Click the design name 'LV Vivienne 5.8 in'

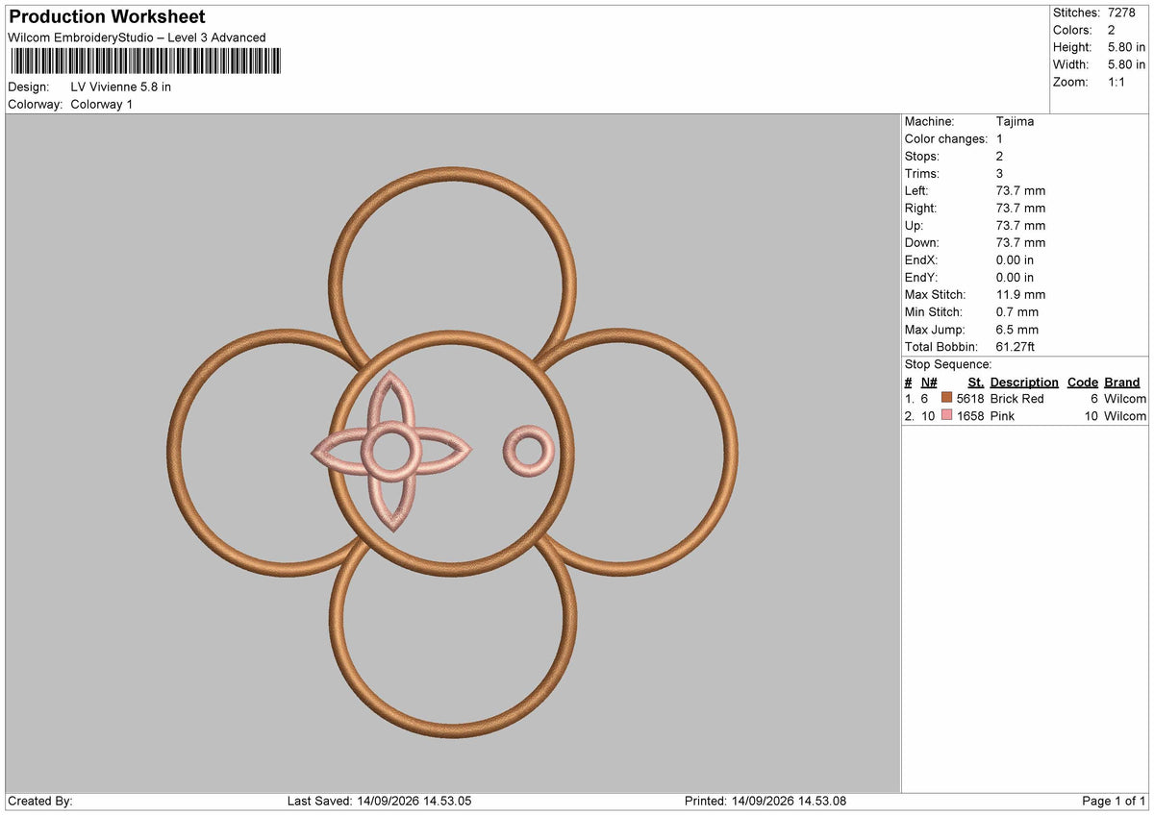pos(121,86)
